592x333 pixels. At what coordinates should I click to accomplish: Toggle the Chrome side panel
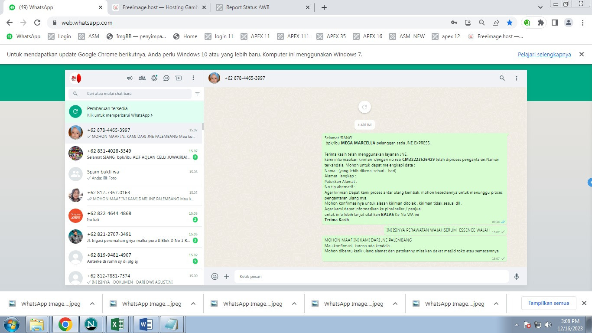tap(554, 23)
